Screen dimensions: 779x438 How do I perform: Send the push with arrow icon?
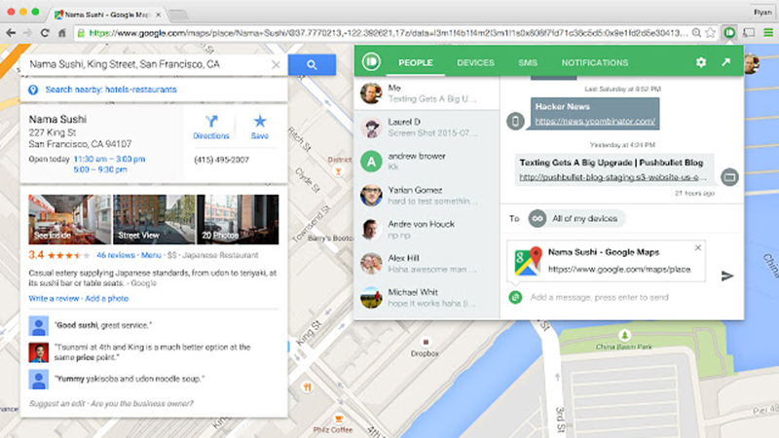726,275
